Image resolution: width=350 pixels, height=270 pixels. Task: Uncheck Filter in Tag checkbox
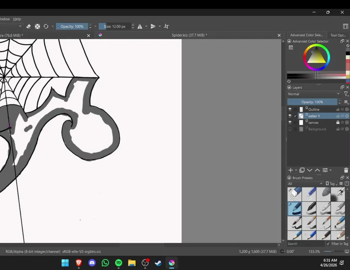coord(328,244)
